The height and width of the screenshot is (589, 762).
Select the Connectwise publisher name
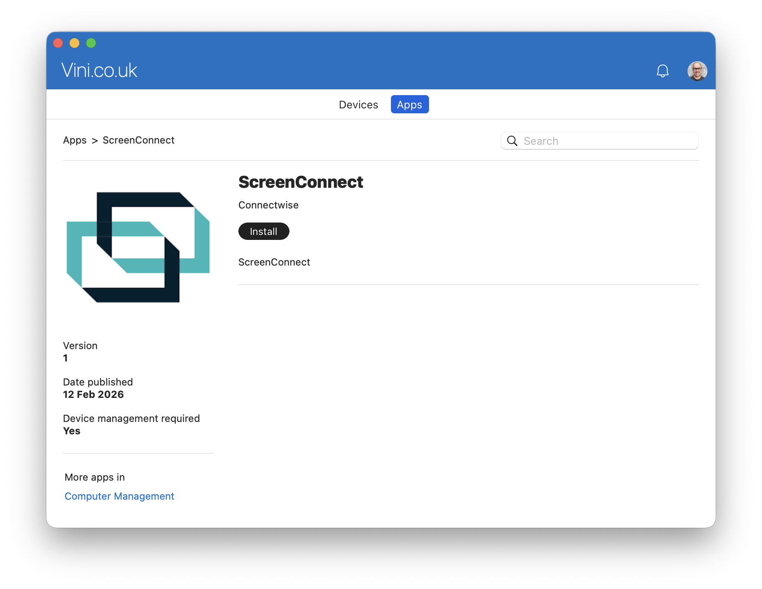click(x=268, y=205)
